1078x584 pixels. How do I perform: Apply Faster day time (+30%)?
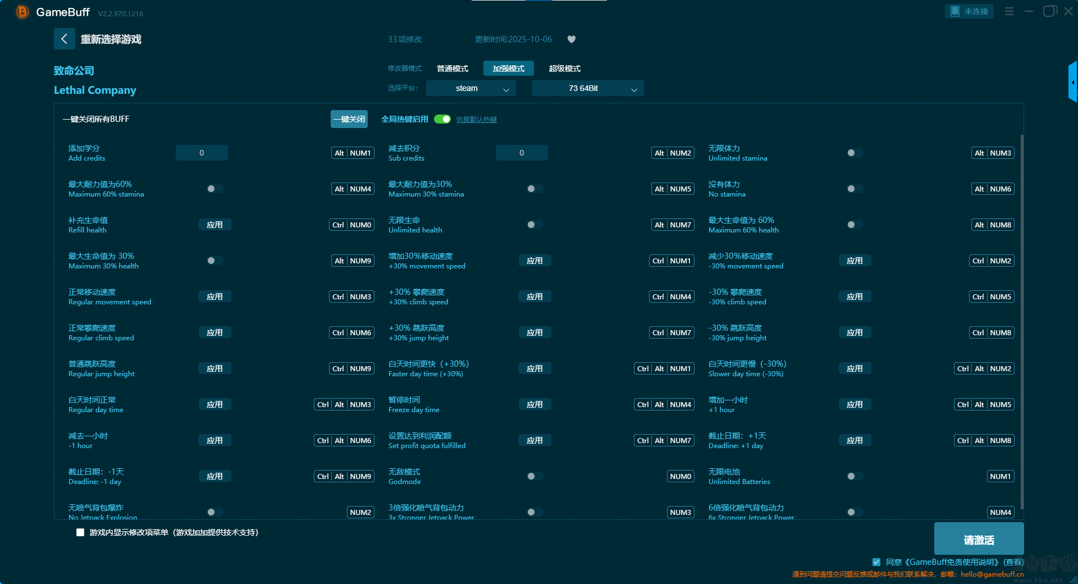pos(535,368)
